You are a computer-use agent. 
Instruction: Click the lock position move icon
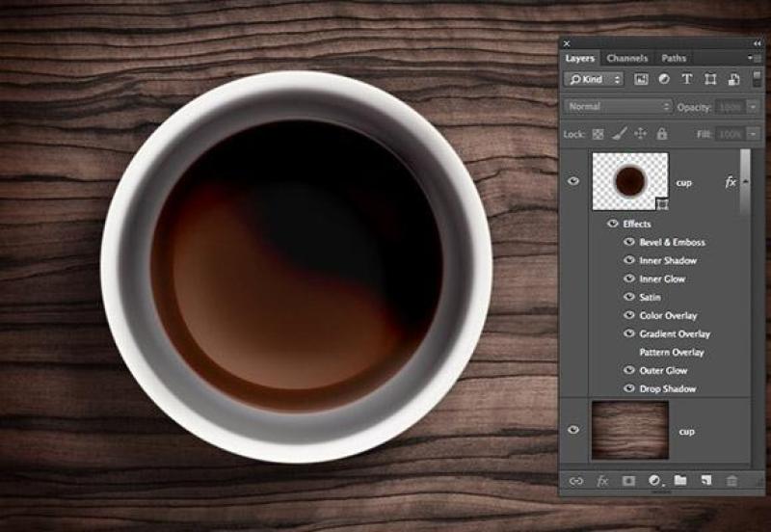tap(640, 134)
